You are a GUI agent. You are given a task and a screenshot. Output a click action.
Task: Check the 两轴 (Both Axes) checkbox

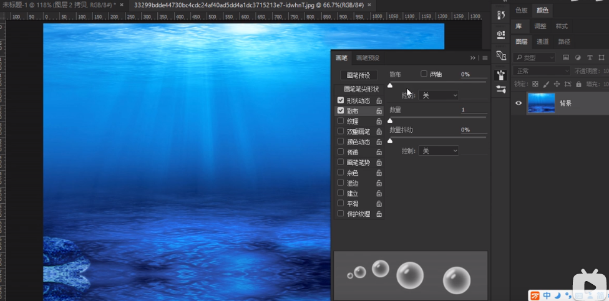424,74
